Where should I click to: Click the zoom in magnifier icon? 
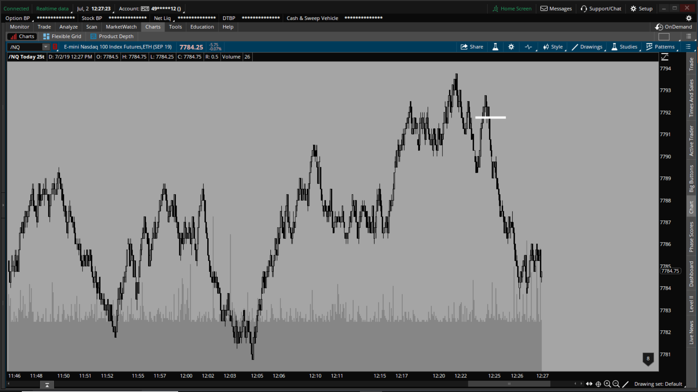(607, 384)
